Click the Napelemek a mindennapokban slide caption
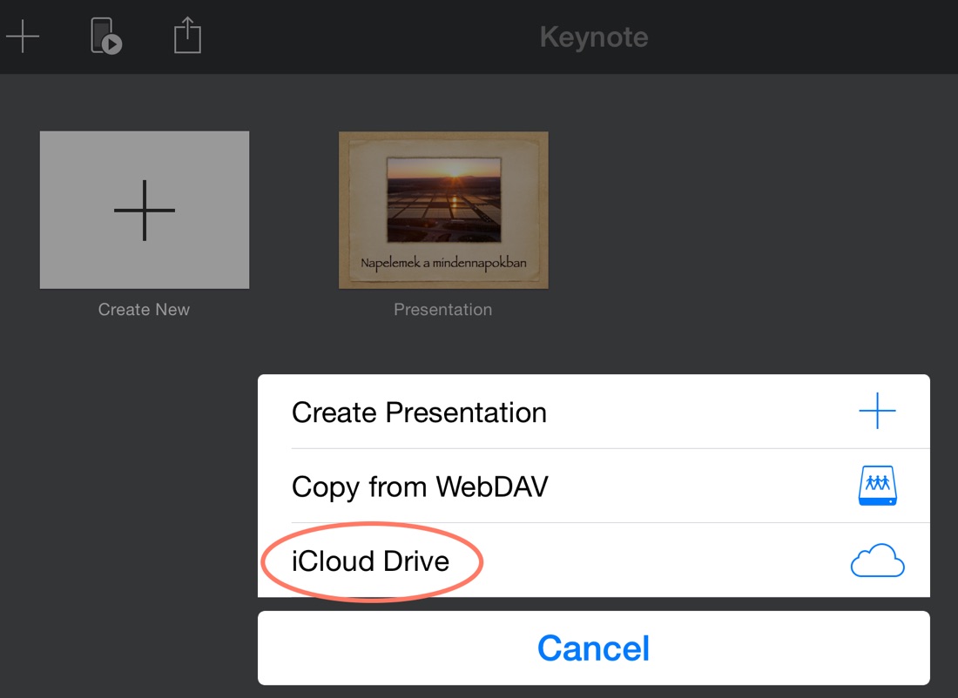The image size is (958, 698). click(443, 263)
